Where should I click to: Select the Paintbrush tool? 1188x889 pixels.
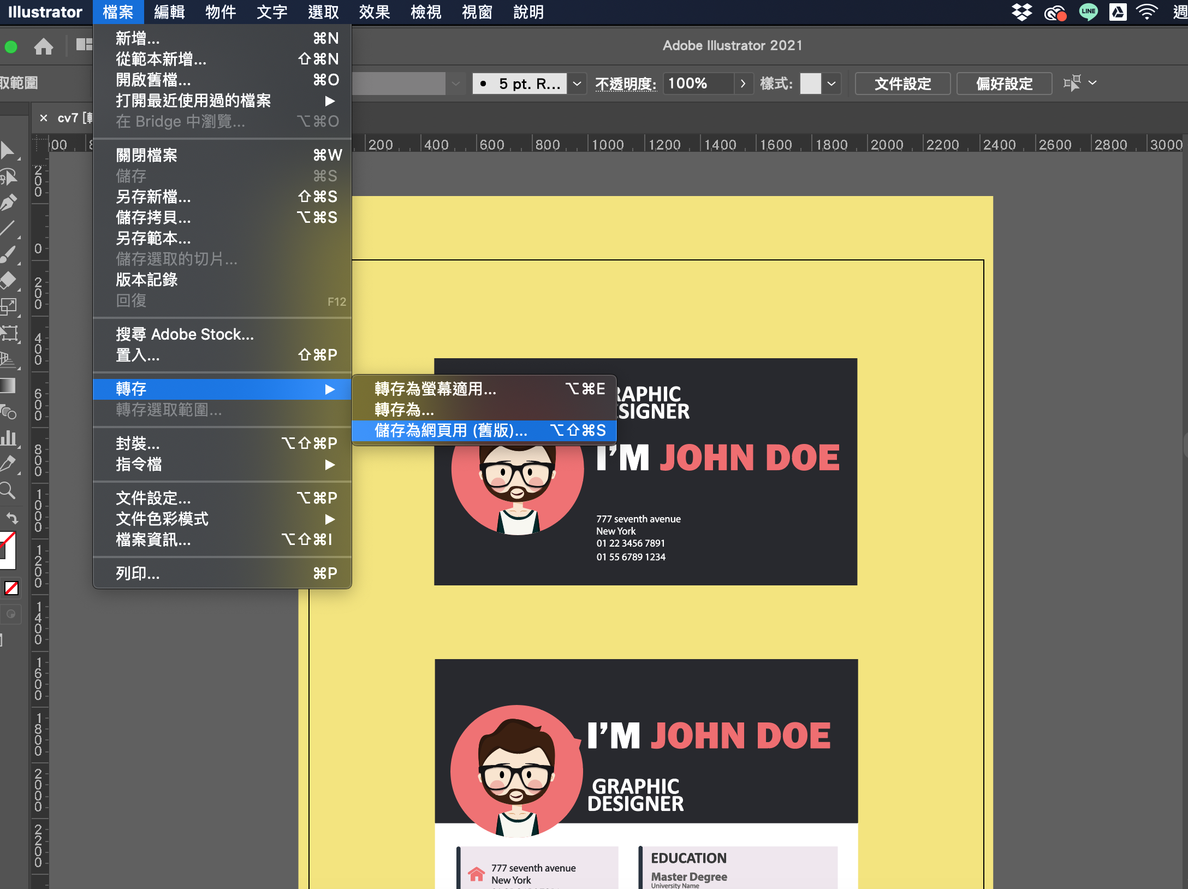[9, 254]
